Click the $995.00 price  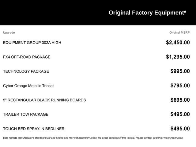pos(180,71)
